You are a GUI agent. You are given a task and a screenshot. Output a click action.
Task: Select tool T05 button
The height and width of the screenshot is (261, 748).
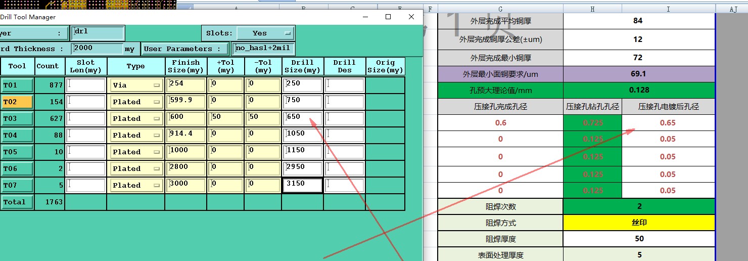pos(17,152)
